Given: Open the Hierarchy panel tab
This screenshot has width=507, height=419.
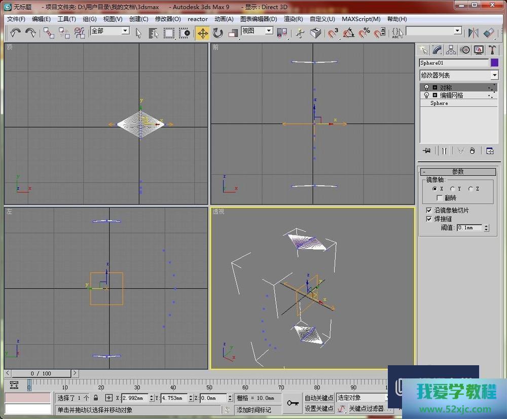Looking at the screenshot, I should (x=451, y=50).
